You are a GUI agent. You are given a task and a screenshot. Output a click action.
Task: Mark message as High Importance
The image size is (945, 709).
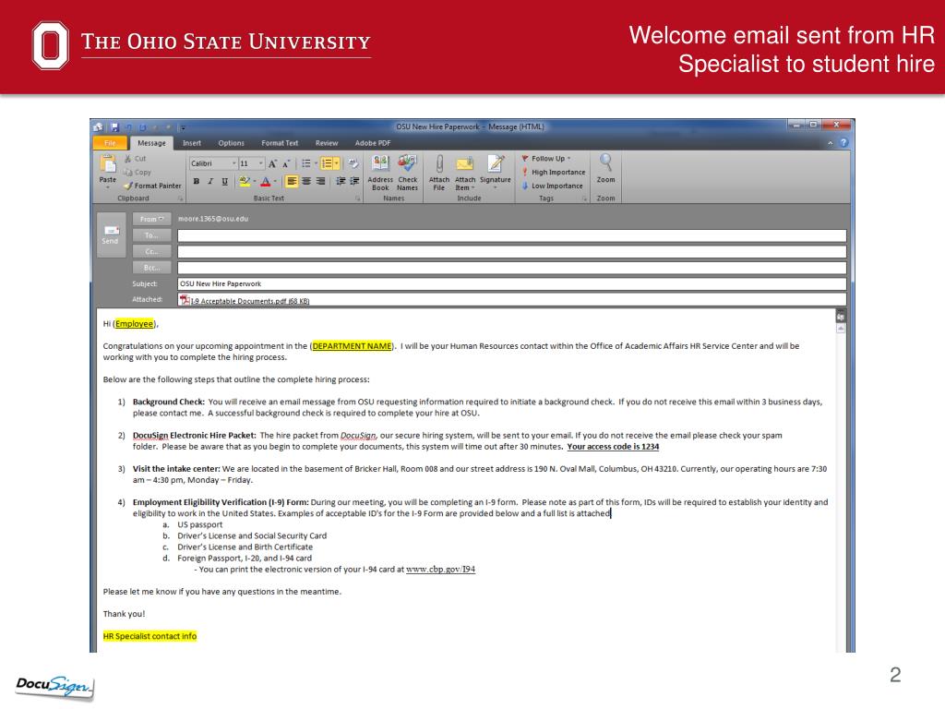pos(554,173)
